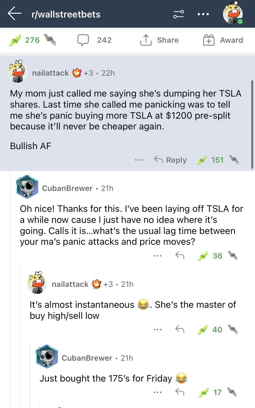This screenshot has height=408, width=255.
Task: Open the r/wallstreetbets community page
Action: pyautogui.click(x=66, y=14)
